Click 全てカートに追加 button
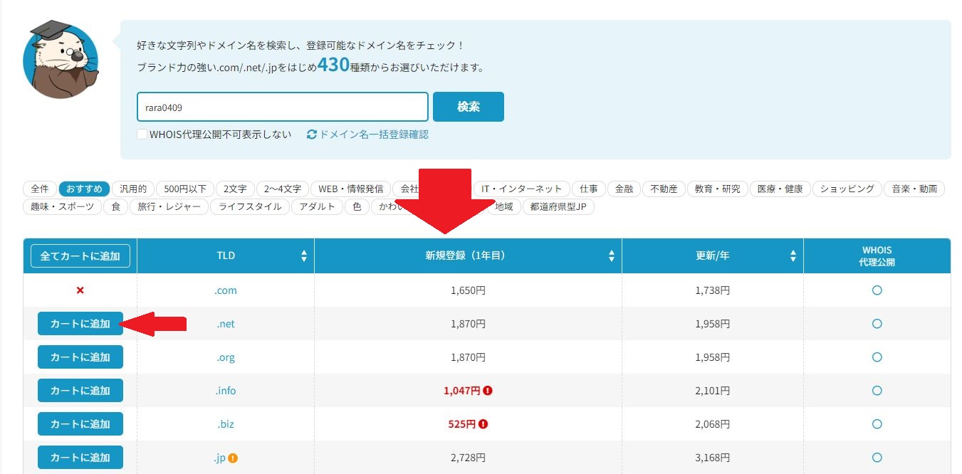Viewport: 962px width, 474px height. tap(80, 256)
